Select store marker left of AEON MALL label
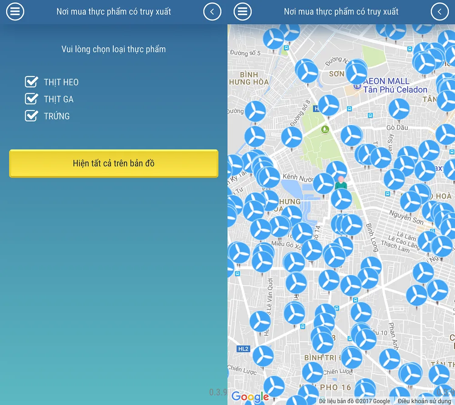This screenshot has height=405, width=455. 356,72
